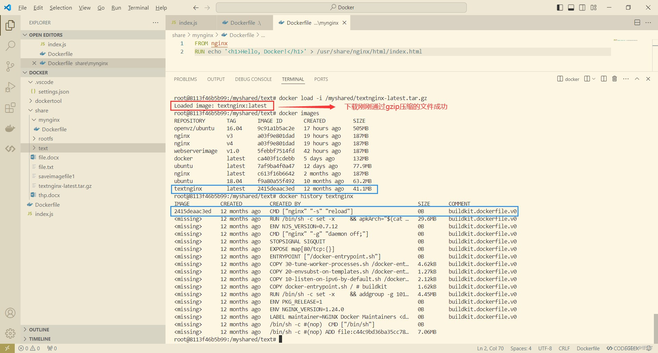Open the Help menu
Viewport: 658px width, 353px height.
click(161, 8)
